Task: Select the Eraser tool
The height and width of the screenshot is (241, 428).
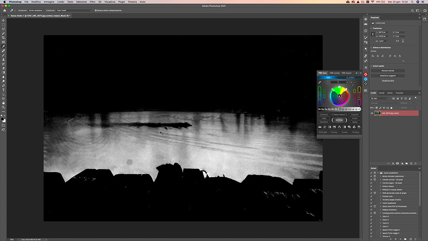Action: (3, 68)
